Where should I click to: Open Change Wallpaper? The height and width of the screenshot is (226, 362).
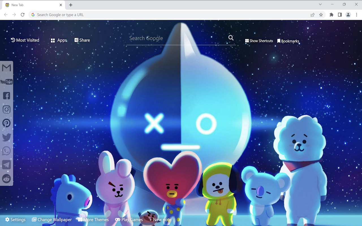[x=52, y=220]
